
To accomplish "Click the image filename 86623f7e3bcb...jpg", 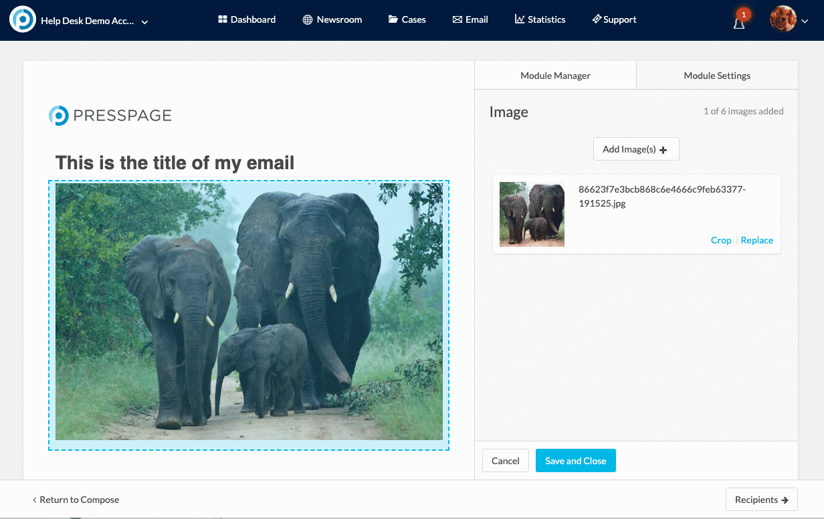I will click(662, 197).
